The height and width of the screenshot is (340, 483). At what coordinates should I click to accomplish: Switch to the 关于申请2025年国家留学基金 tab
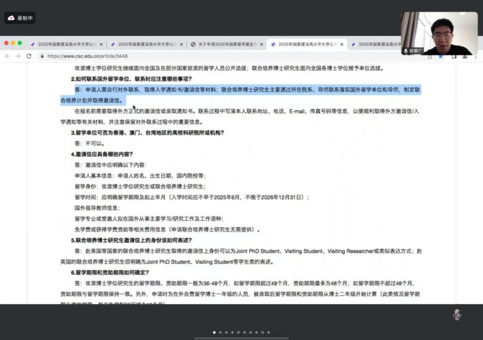pyautogui.click(x=226, y=44)
